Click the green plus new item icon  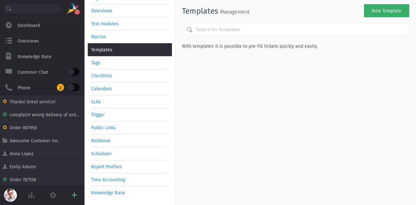tap(74, 195)
